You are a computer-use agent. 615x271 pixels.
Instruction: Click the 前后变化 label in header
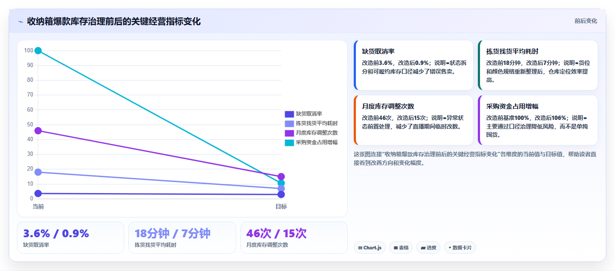[x=585, y=21]
